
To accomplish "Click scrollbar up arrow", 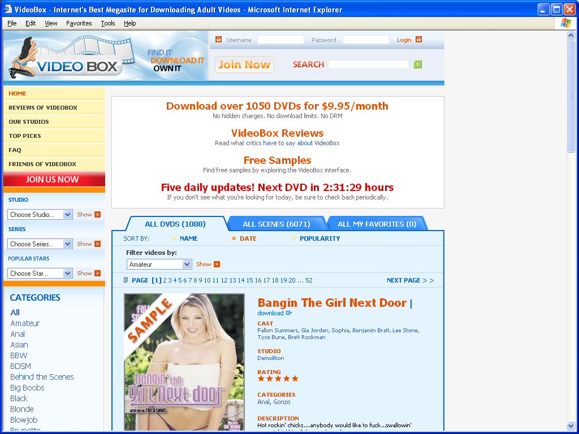I will 571,36.
